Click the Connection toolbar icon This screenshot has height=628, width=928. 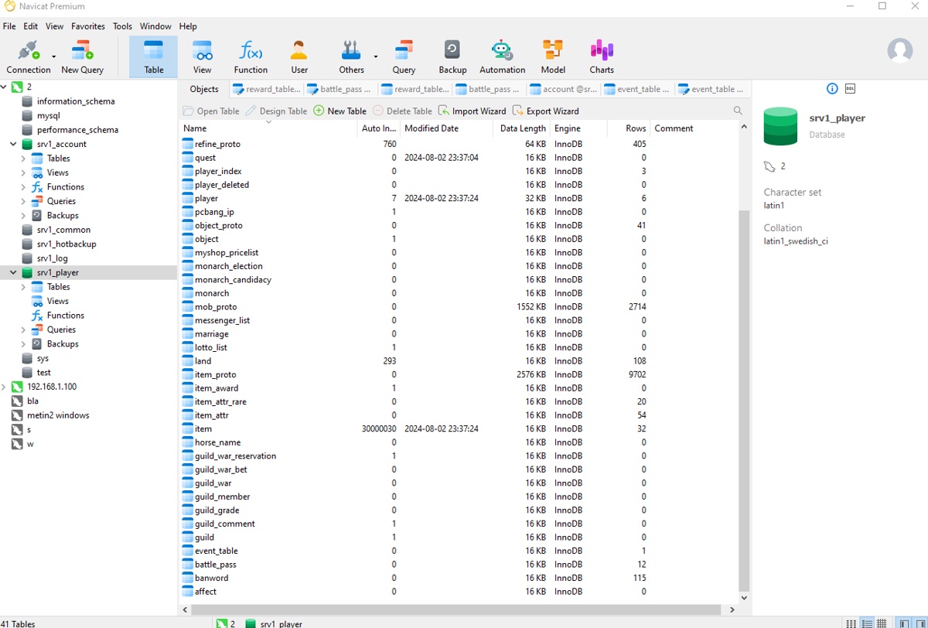tap(28, 57)
